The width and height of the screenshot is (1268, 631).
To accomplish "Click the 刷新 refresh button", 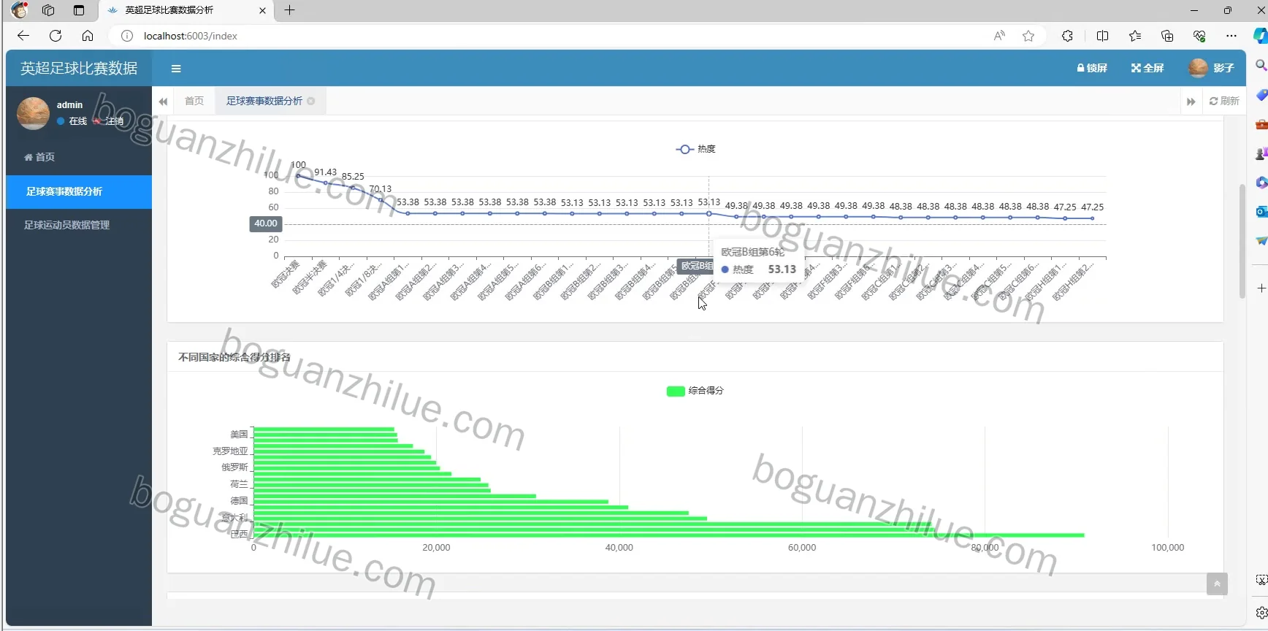I will tap(1225, 101).
